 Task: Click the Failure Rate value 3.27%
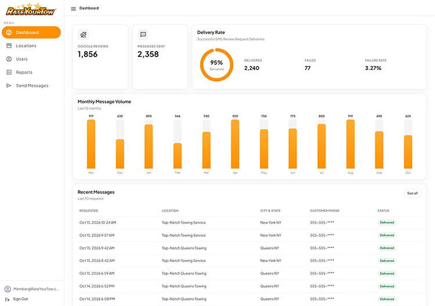coord(373,68)
